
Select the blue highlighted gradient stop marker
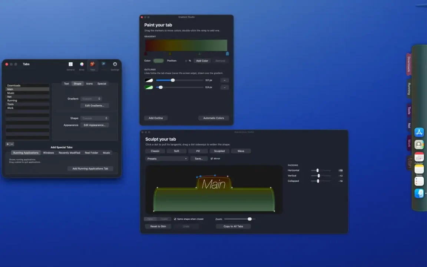tap(227, 54)
